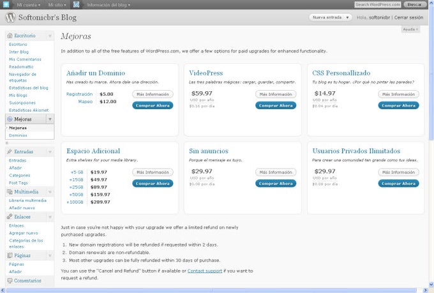
Task: Click the WordPress logo beside the blog title
Action: (10, 17)
